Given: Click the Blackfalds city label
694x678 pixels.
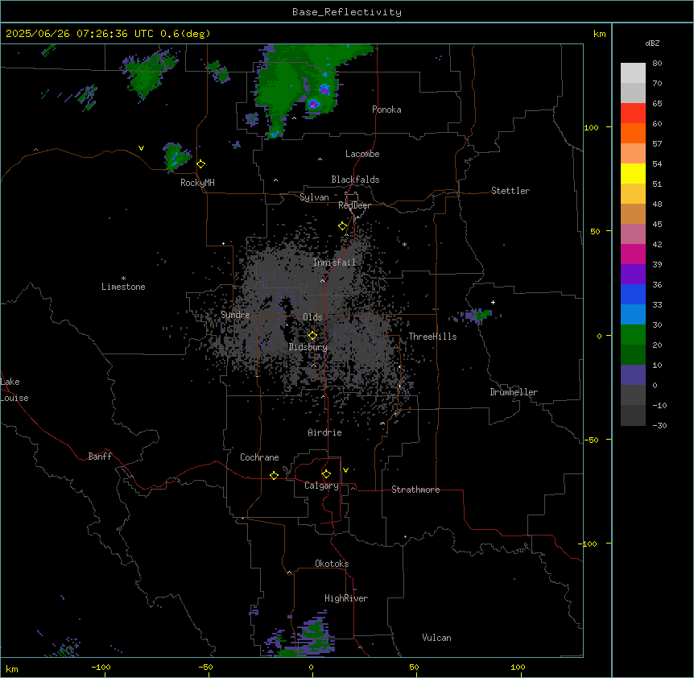Looking at the screenshot, I should point(355,180).
